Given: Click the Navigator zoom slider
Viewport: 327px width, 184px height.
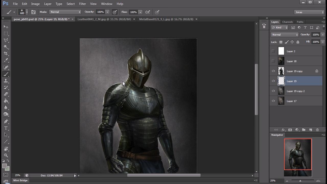Looking at the screenshot, I should click(300, 181).
